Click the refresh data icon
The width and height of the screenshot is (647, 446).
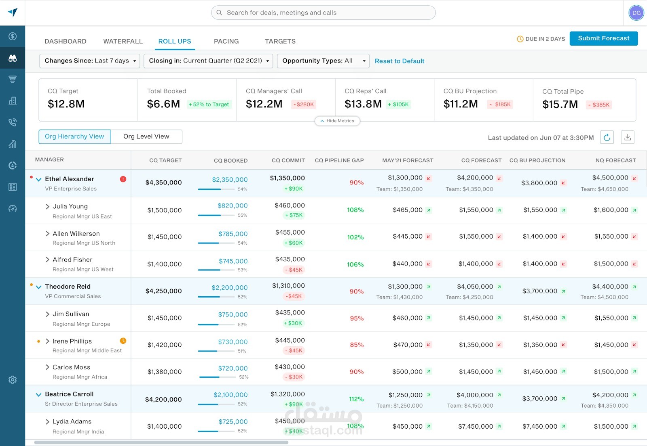[607, 137]
